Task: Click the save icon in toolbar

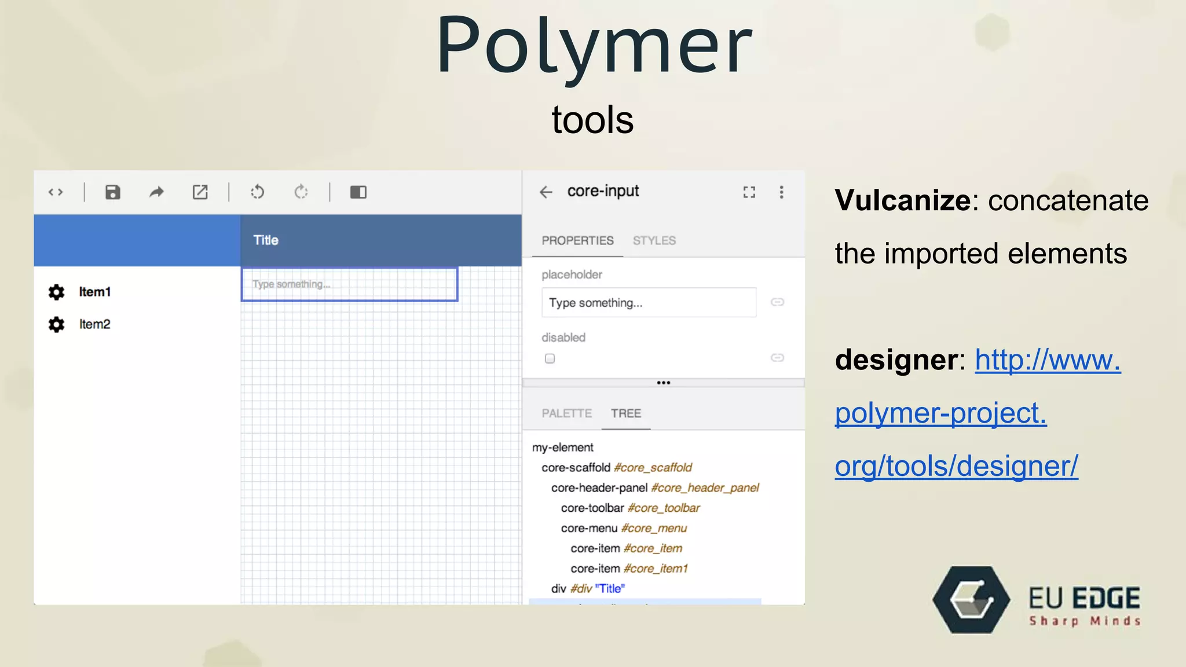Action: tap(113, 192)
